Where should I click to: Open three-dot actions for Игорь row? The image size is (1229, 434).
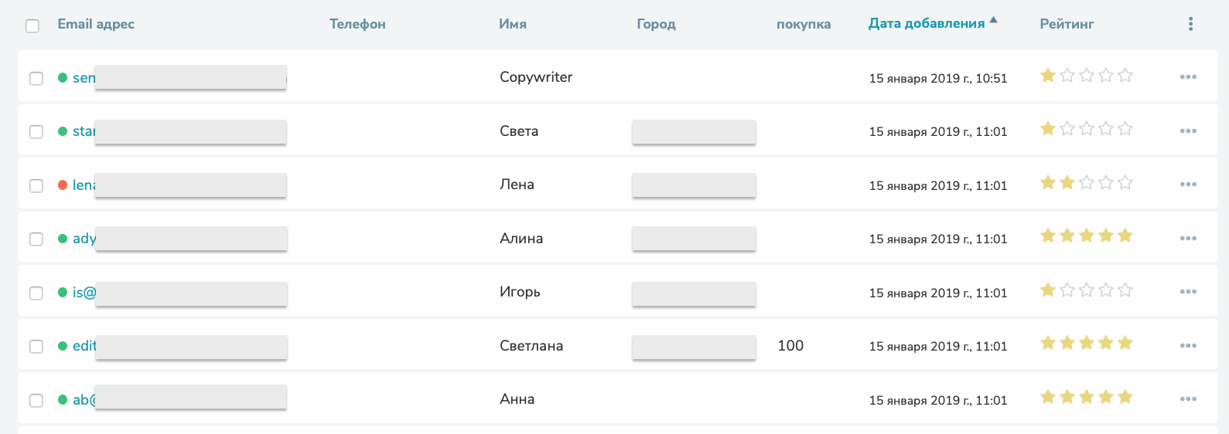[x=1188, y=292]
